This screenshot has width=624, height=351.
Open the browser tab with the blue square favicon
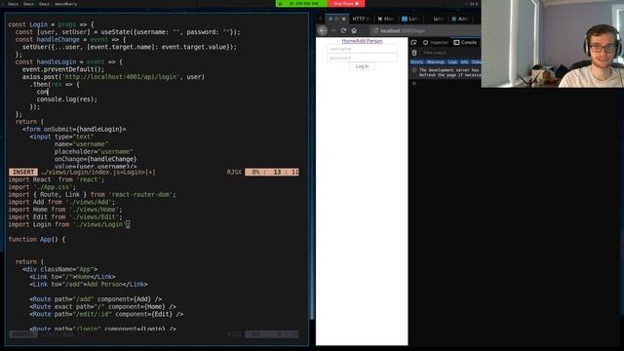(410, 19)
